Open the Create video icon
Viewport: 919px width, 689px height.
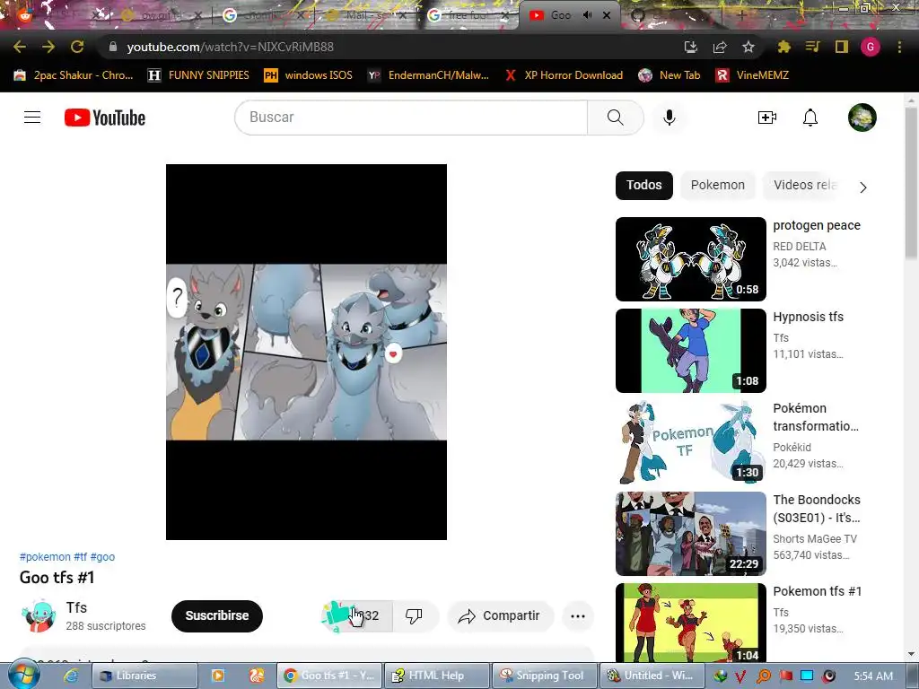766,118
